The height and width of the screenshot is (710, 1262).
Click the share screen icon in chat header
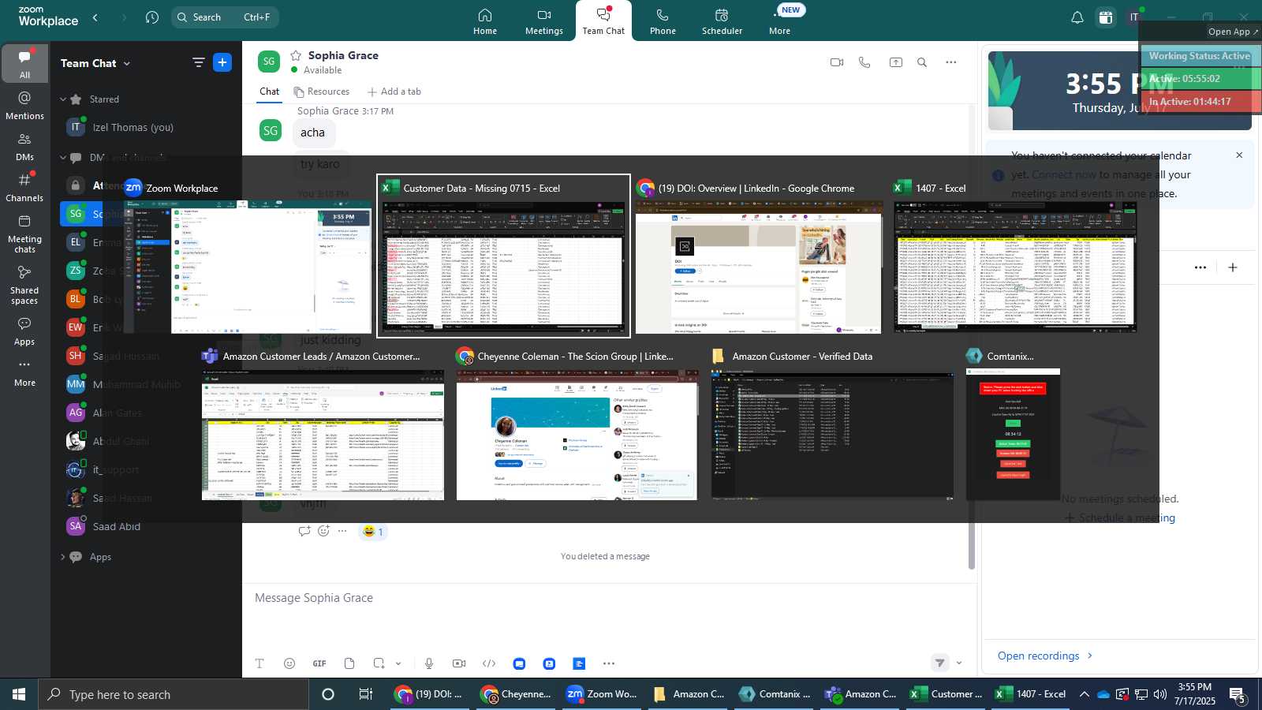tap(896, 62)
